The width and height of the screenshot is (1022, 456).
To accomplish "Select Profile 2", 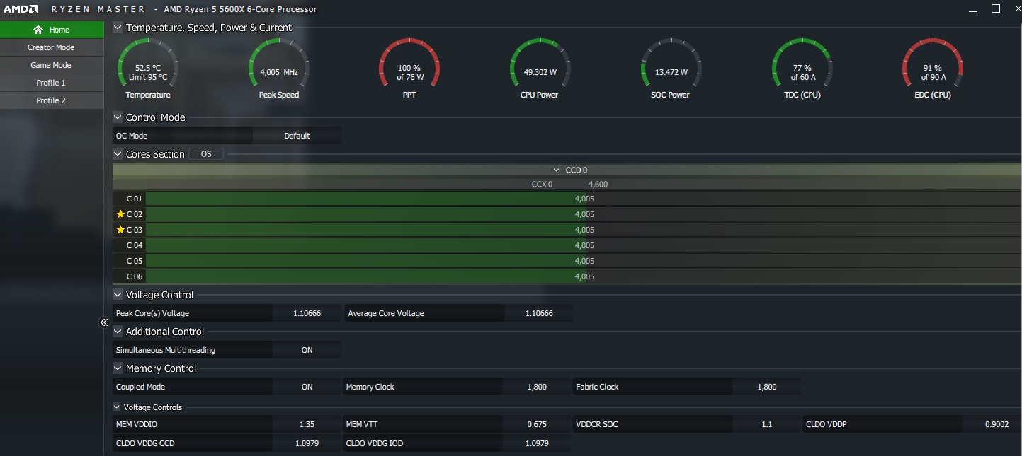I will click(x=52, y=100).
